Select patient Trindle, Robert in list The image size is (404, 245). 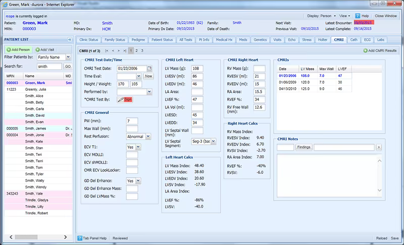pos(38,213)
